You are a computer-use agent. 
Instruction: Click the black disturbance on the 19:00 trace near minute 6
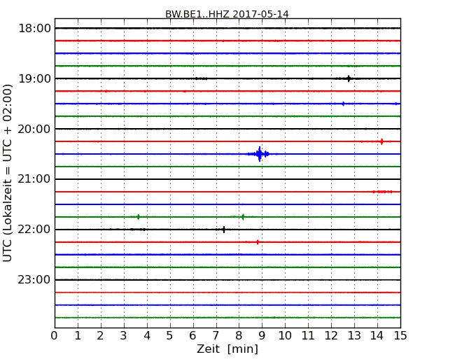pos(201,78)
